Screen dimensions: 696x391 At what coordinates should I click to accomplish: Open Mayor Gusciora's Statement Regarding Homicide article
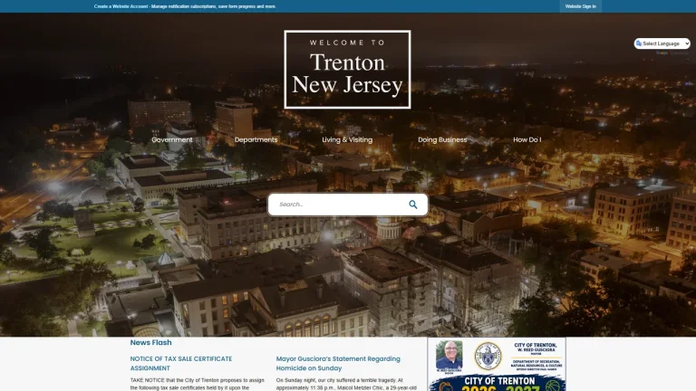click(x=338, y=364)
